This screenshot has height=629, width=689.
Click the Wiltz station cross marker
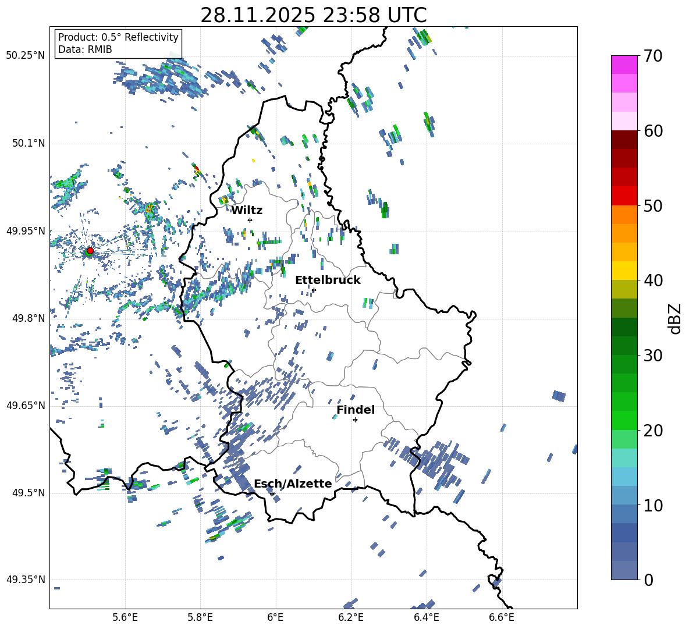click(x=250, y=220)
